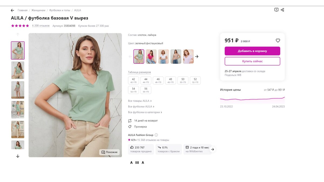Click Добавить в корзину button
The width and height of the screenshot is (324, 182).
click(x=252, y=51)
